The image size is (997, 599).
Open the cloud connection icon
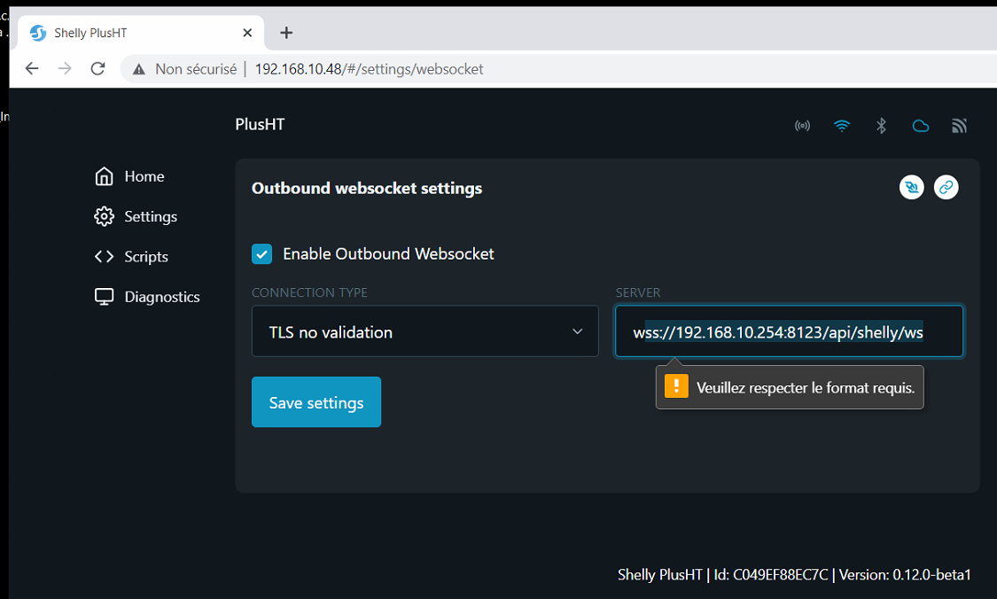(920, 125)
